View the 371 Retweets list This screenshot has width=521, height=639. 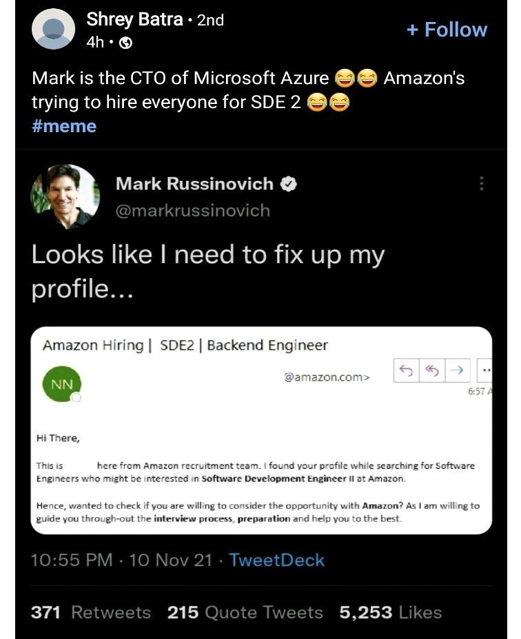(x=90, y=612)
